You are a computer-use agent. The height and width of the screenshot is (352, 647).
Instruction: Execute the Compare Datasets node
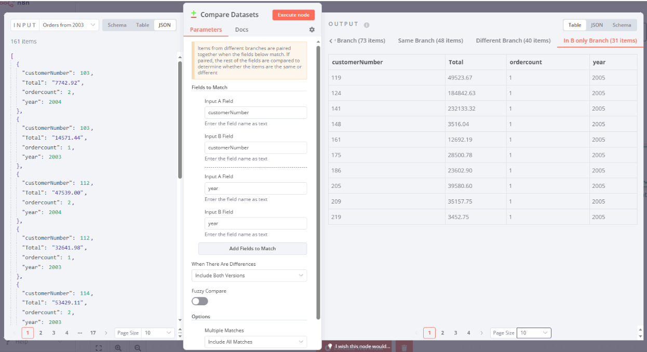click(x=293, y=15)
